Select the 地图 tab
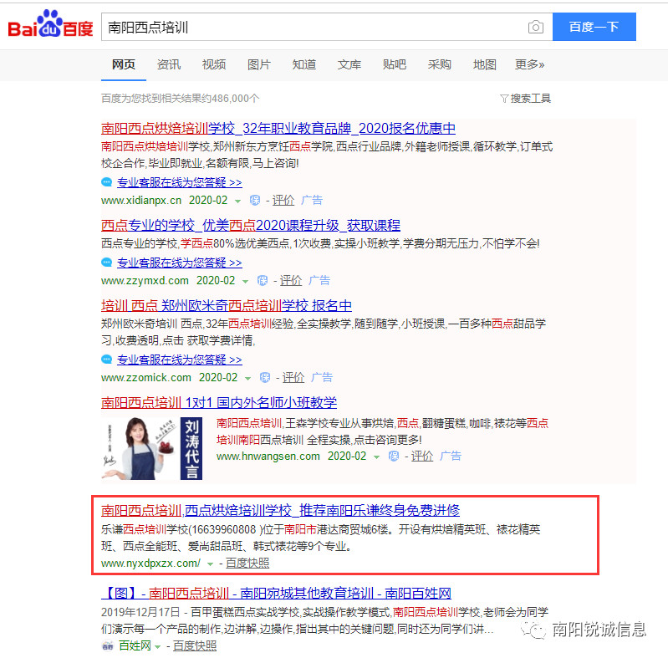The image size is (668, 658). tap(484, 64)
